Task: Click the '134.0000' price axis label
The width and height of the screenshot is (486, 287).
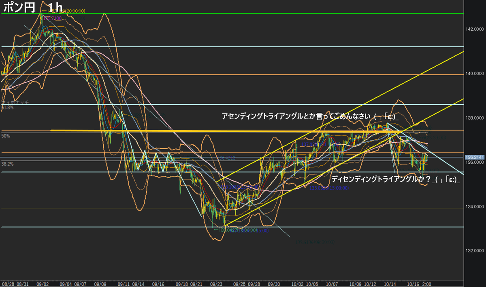Action: [x=475, y=207]
